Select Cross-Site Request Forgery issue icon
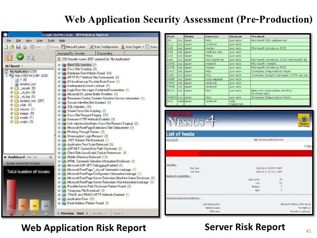Viewport: 317px width, 238px height. pos(64,115)
